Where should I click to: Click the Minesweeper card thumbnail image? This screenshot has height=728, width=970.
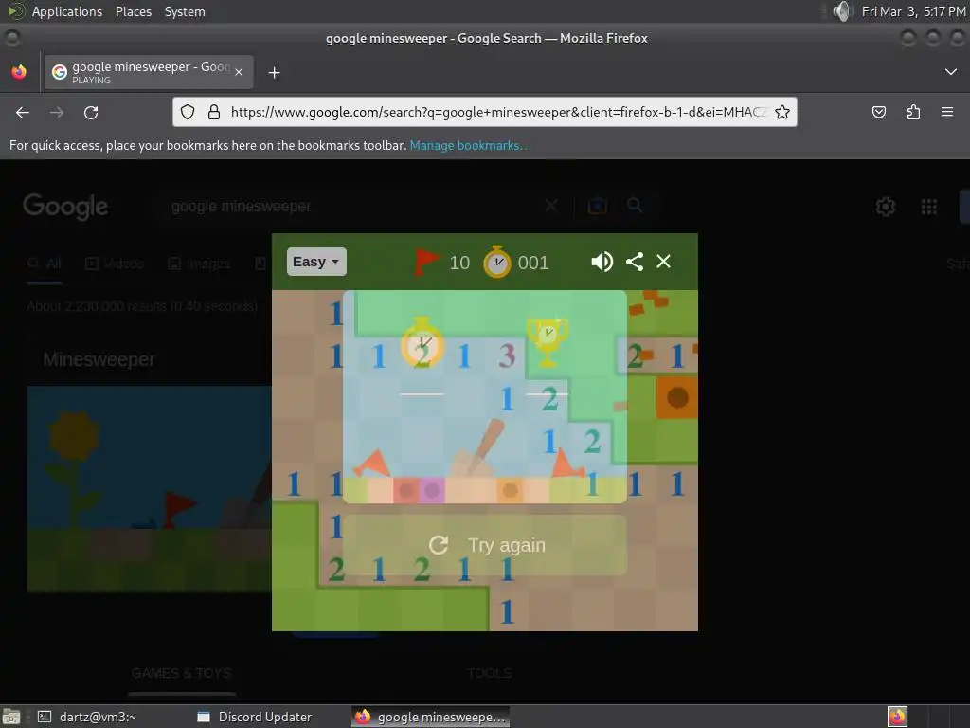coord(149,488)
